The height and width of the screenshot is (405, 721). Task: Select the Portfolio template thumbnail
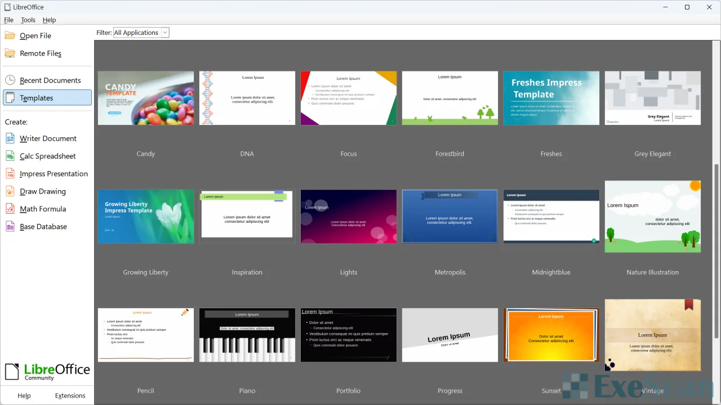pos(349,335)
